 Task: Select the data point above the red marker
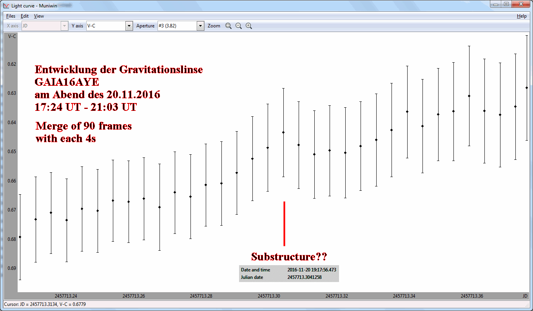(283, 132)
